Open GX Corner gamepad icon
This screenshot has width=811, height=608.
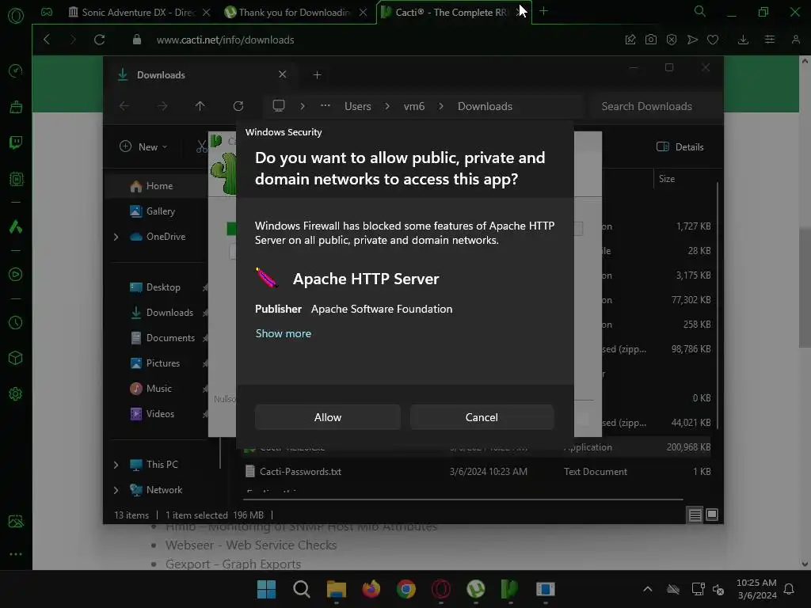(47, 12)
